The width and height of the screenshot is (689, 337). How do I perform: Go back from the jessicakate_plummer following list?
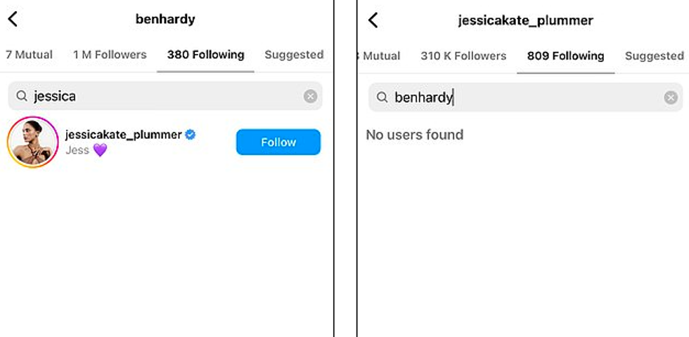click(x=373, y=20)
